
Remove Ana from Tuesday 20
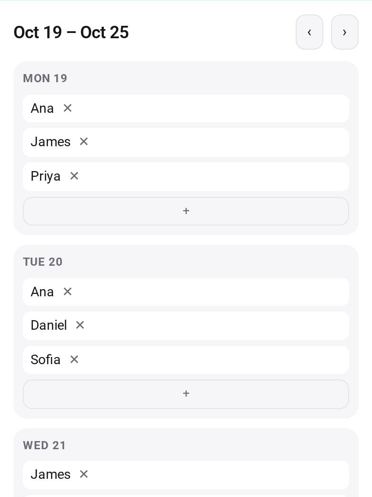click(x=67, y=292)
